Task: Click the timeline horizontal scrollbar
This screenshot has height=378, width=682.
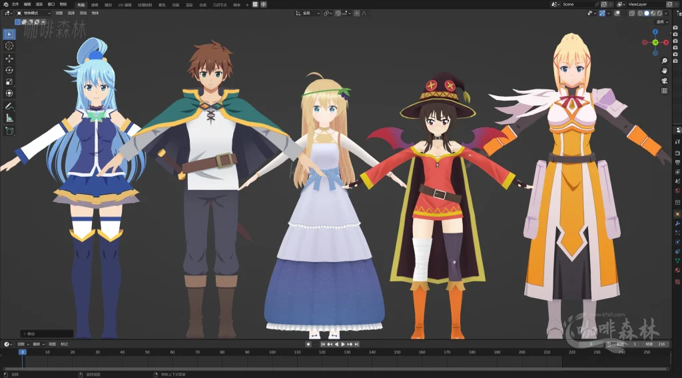Action: point(336,369)
